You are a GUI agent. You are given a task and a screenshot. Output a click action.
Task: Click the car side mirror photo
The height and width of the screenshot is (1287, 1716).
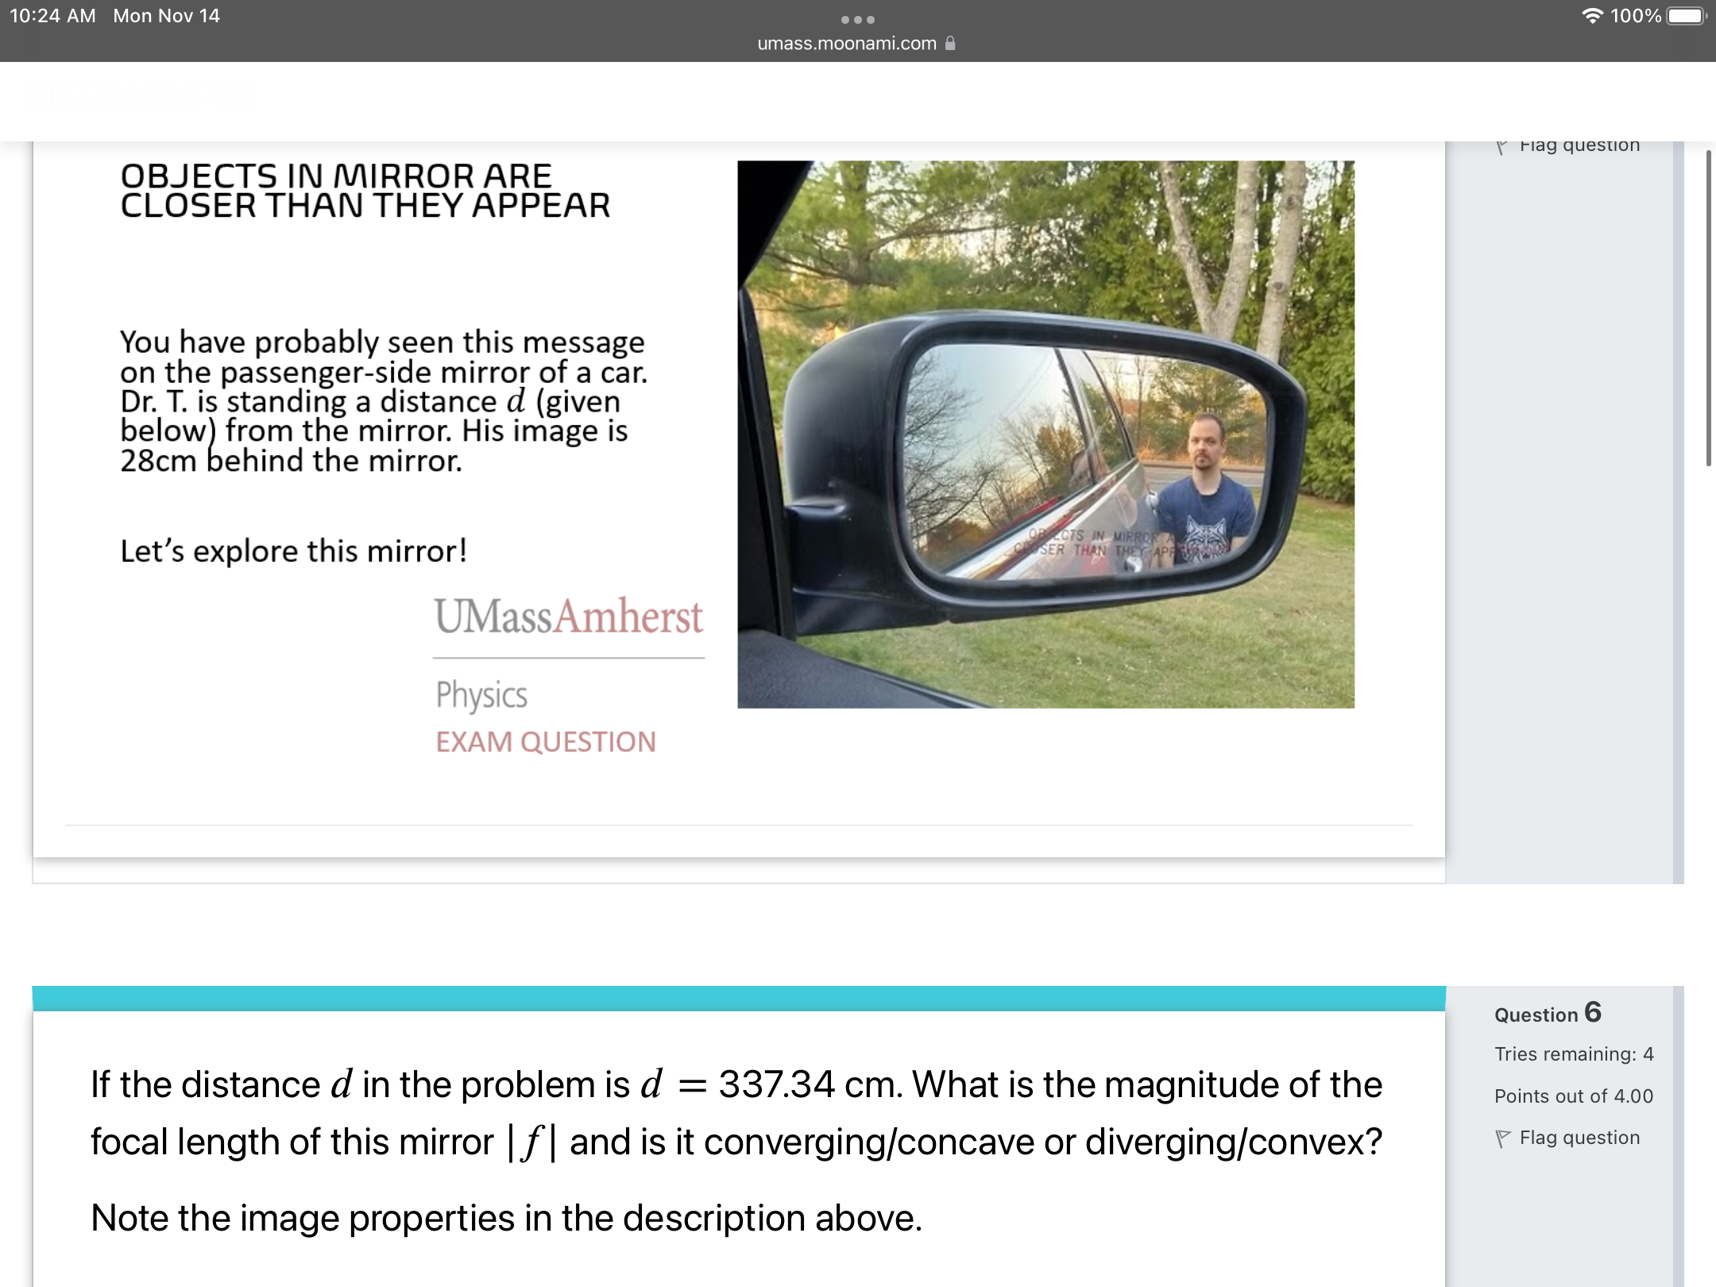coord(1045,434)
